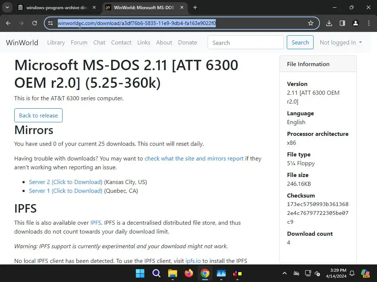Open the Chat menu item
This screenshot has height=282, width=377.
[x=99, y=43]
